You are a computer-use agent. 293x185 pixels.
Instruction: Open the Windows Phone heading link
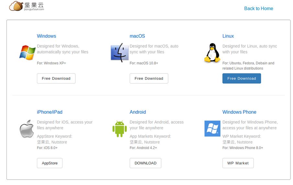239,112
